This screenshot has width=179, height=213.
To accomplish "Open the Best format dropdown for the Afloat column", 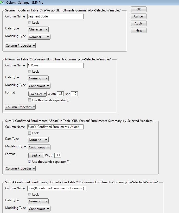I will click(36, 155).
